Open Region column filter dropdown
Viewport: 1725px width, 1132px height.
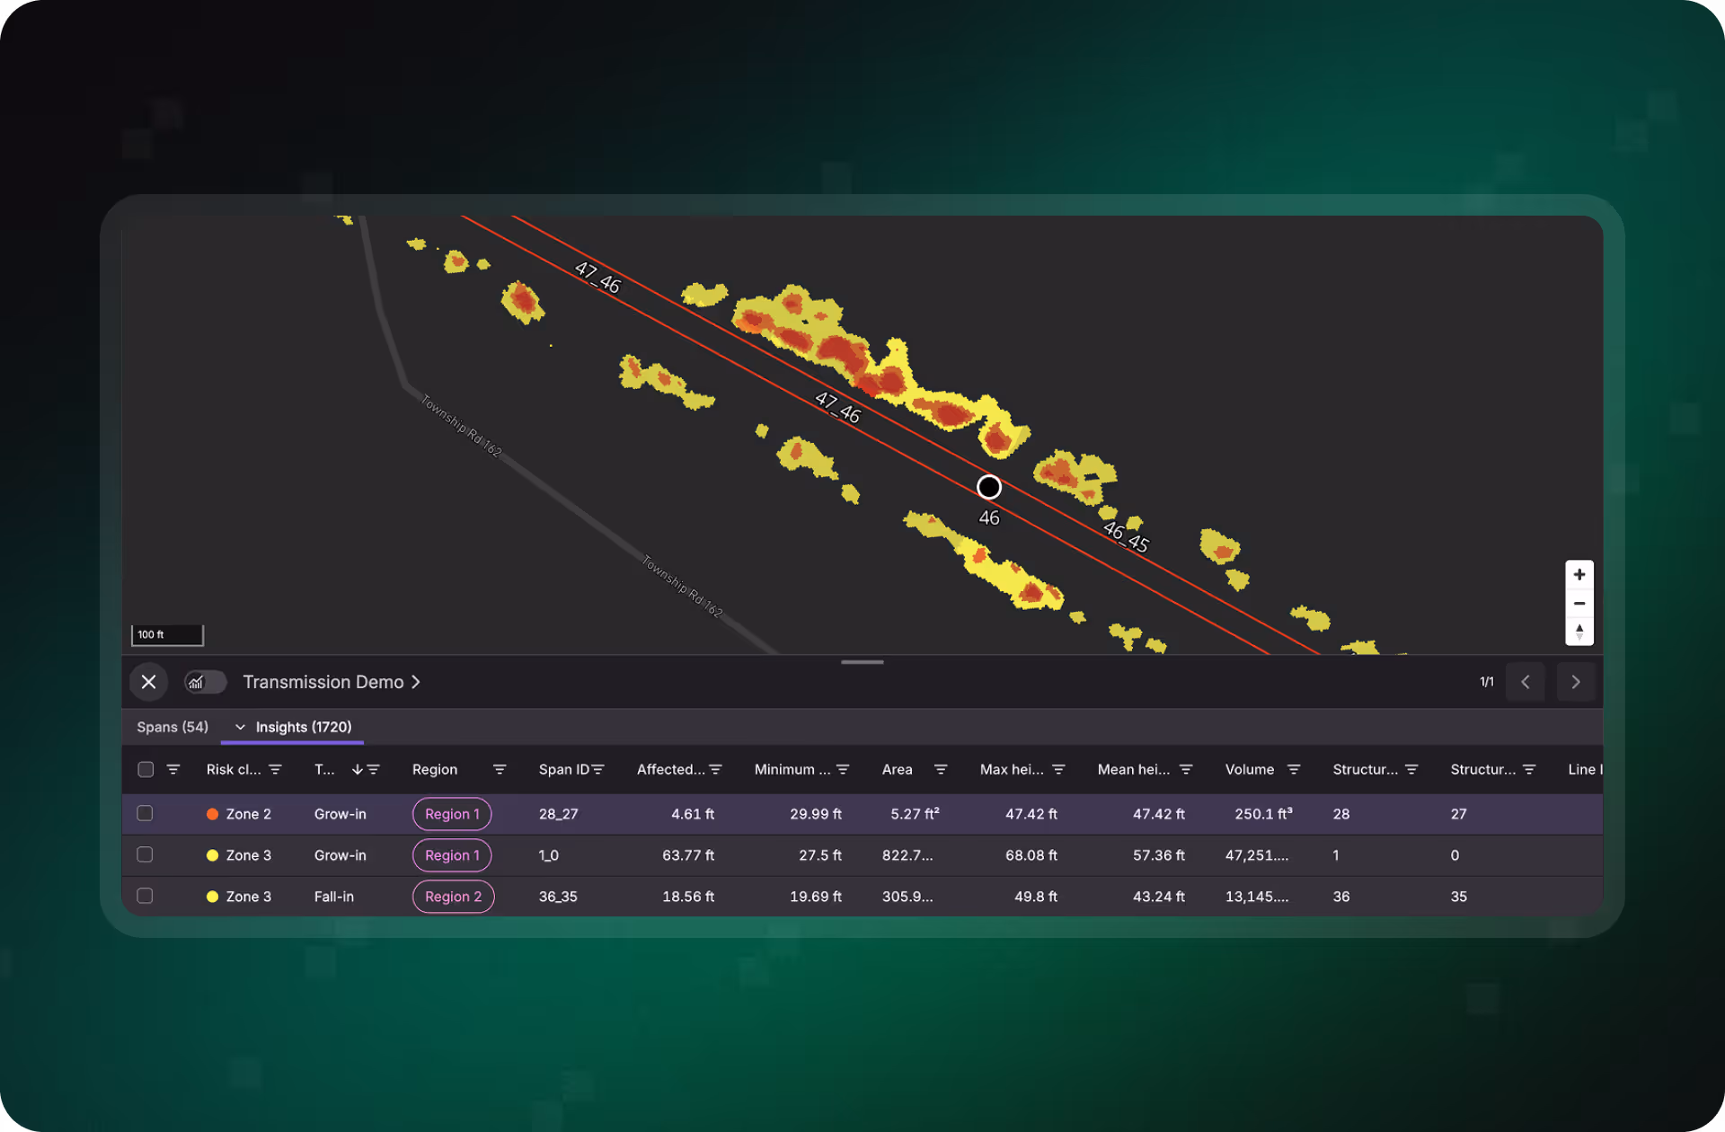coord(500,770)
